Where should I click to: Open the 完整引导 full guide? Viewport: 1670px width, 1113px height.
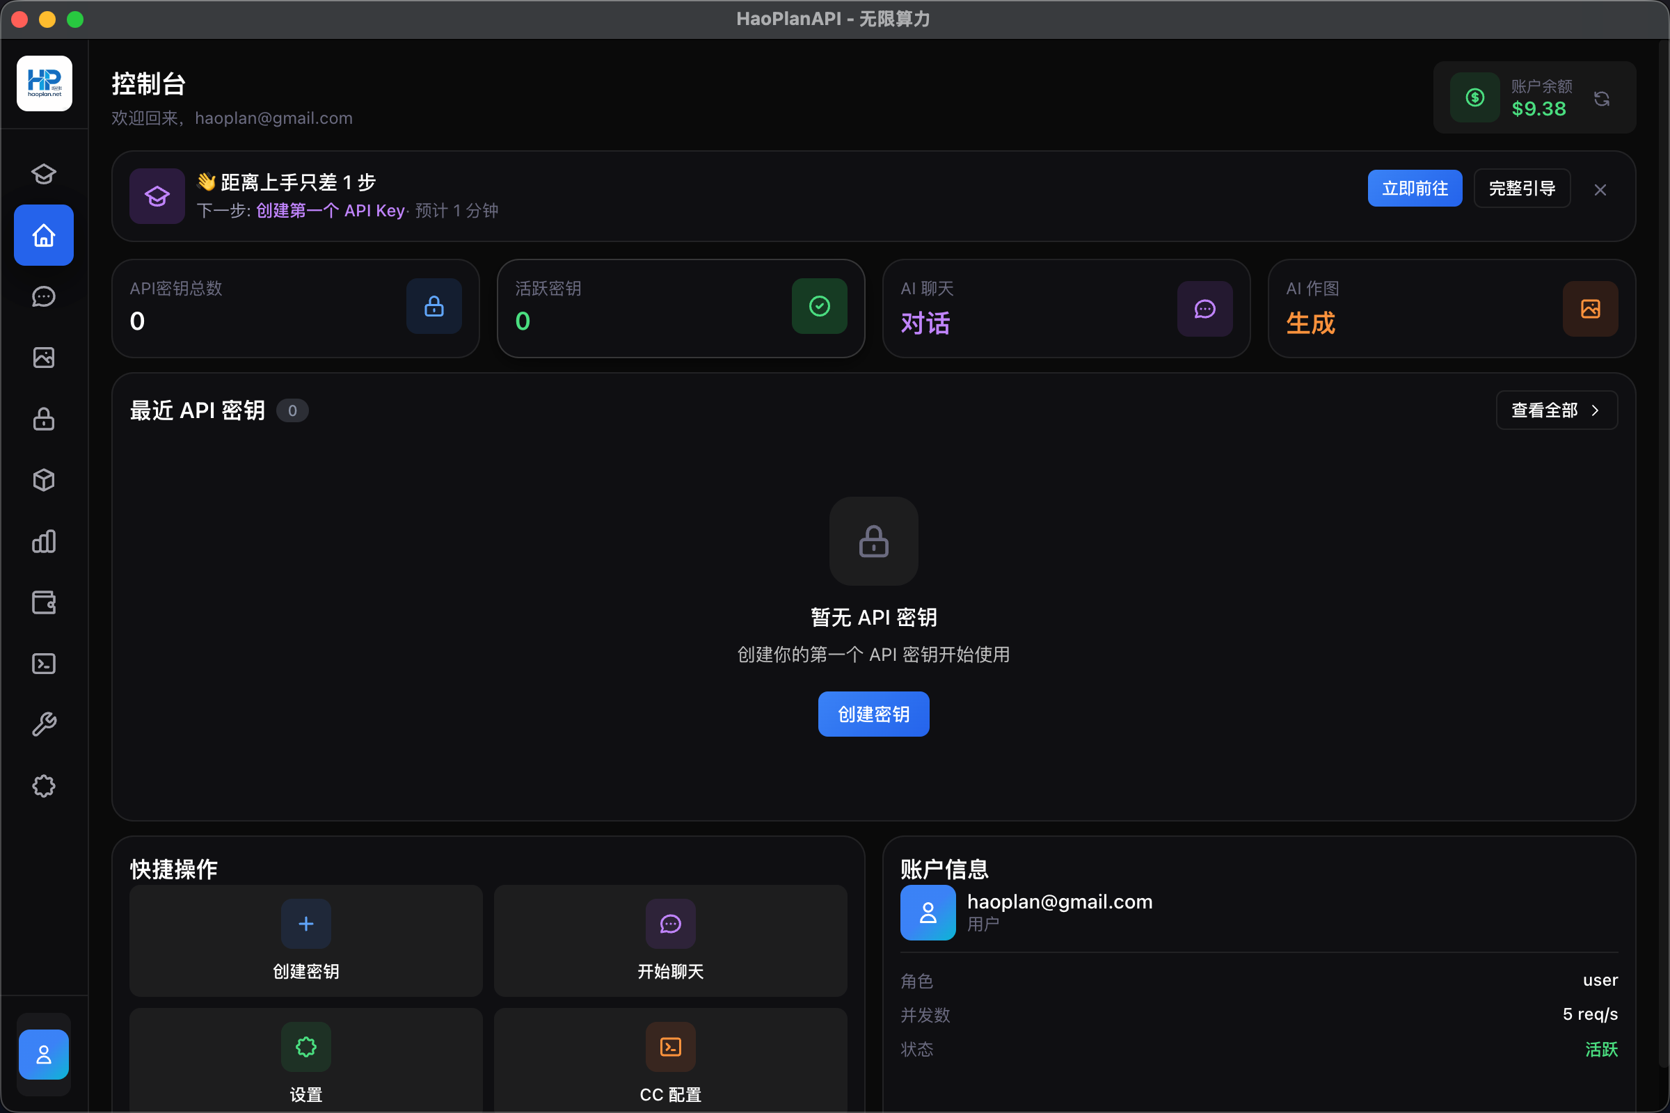(1522, 188)
